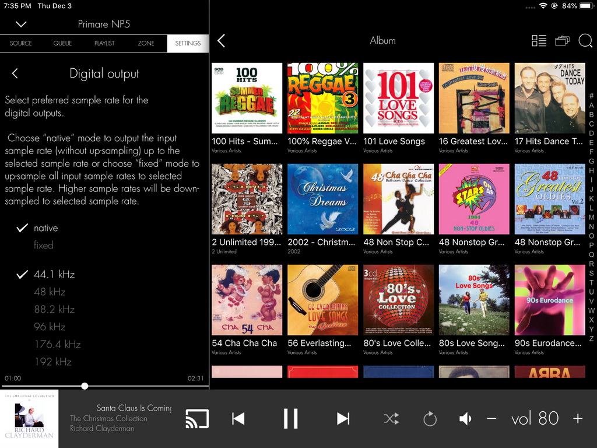Open the ZONE tab
This screenshot has height=448, width=597.
pos(146,43)
